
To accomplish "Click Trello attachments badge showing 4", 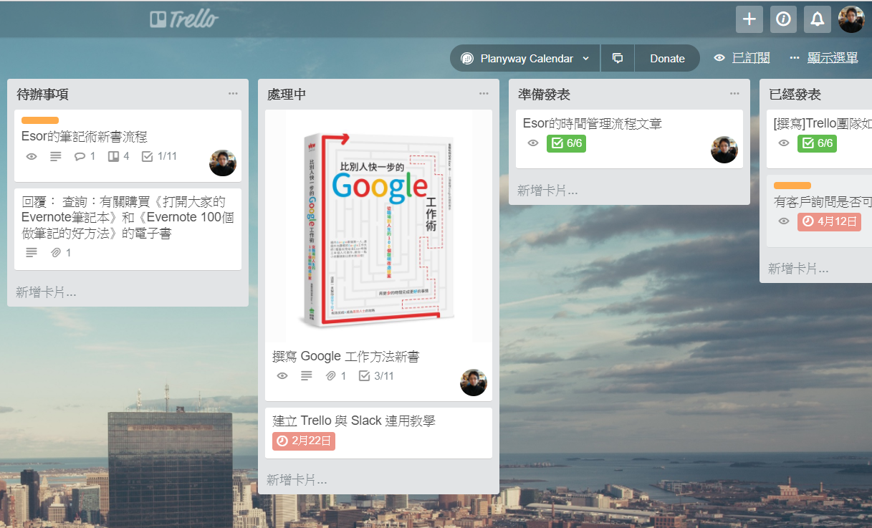I will 119,156.
